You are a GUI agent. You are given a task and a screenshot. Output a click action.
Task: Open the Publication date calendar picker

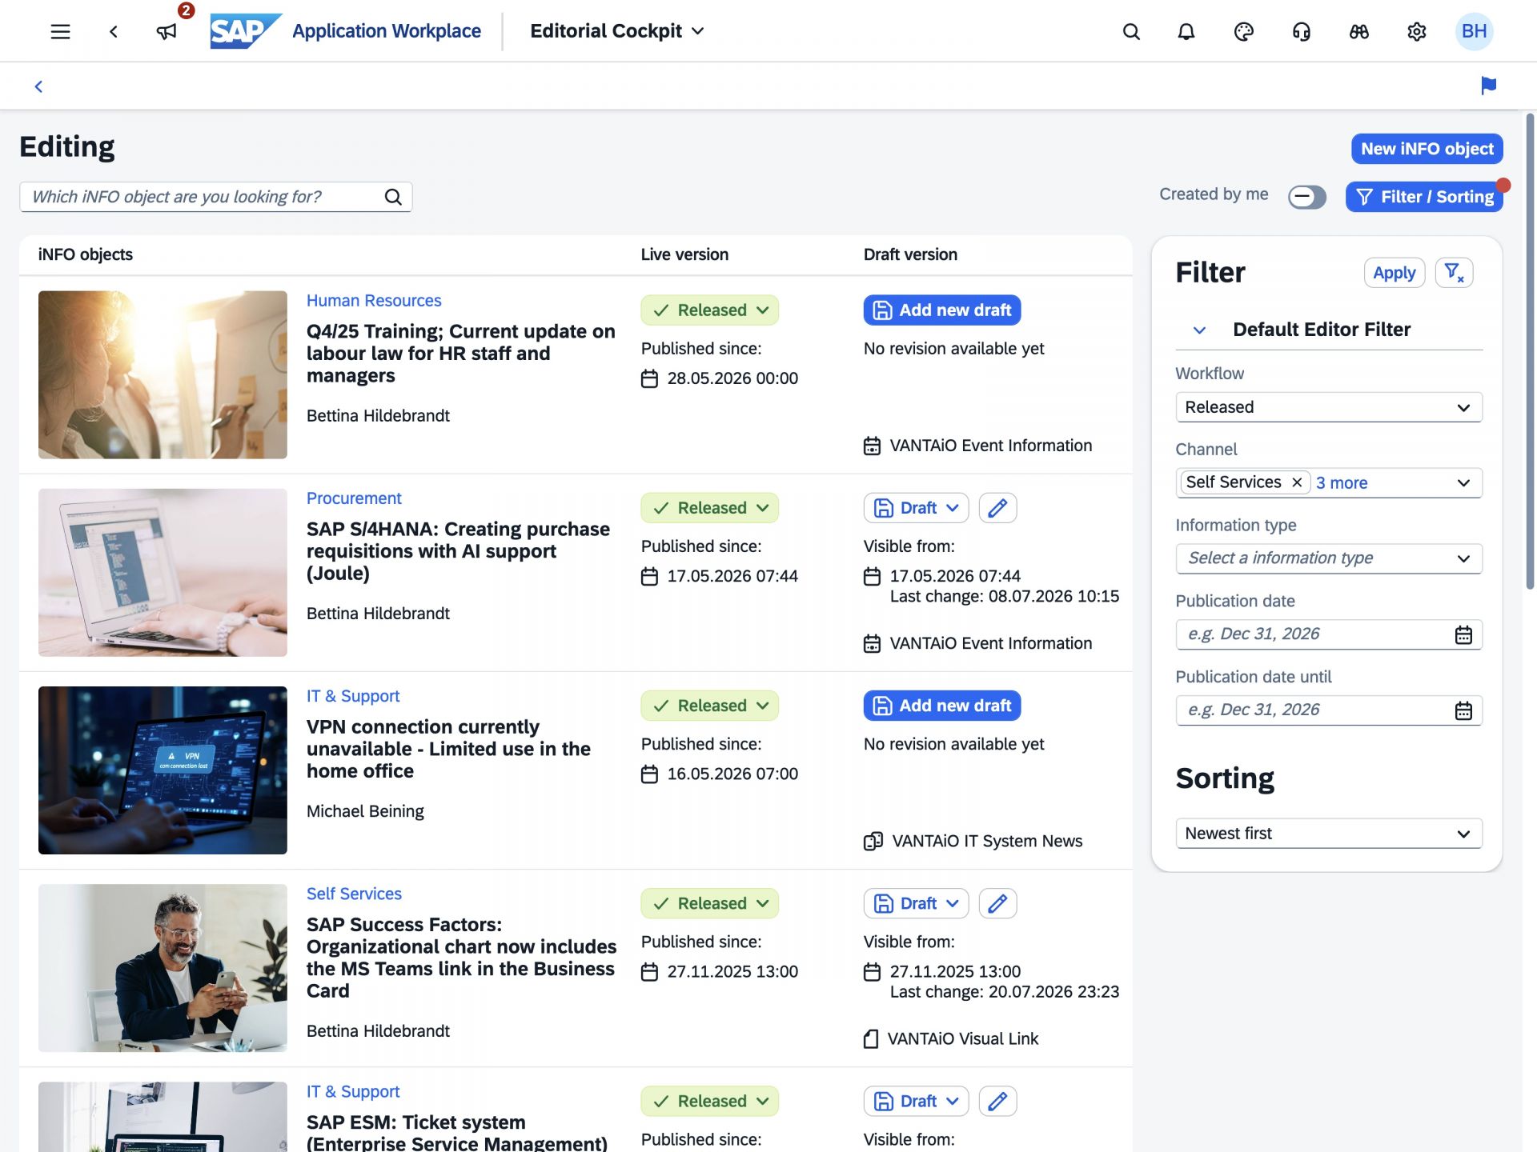coord(1463,634)
